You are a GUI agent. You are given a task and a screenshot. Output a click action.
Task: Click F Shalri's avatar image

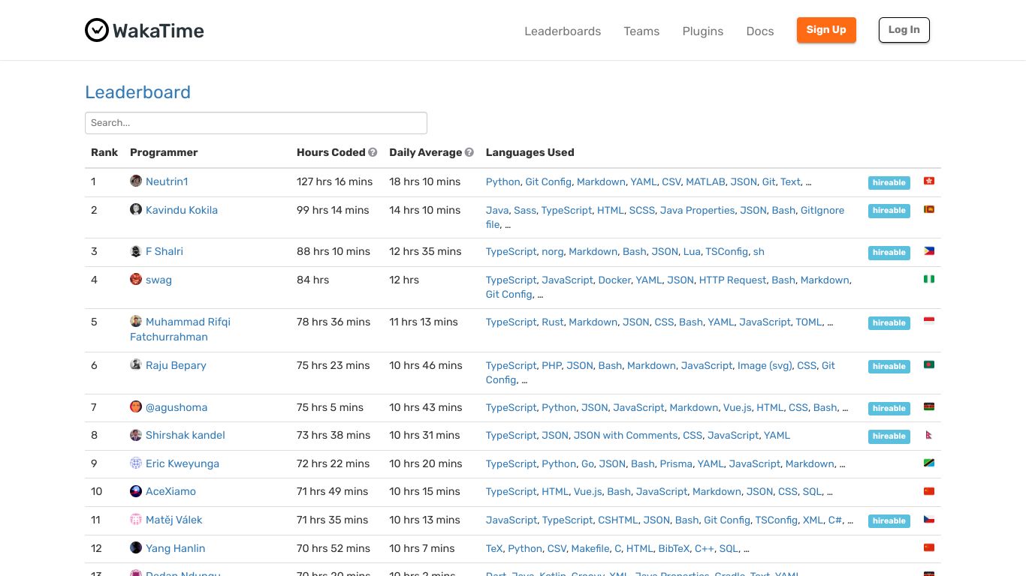click(x=136, y=251)
